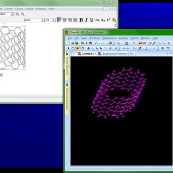Viewport: 173px width, 173px height.
Task: Open ChemBio3D Window menu
Action: tap(145, 38)
